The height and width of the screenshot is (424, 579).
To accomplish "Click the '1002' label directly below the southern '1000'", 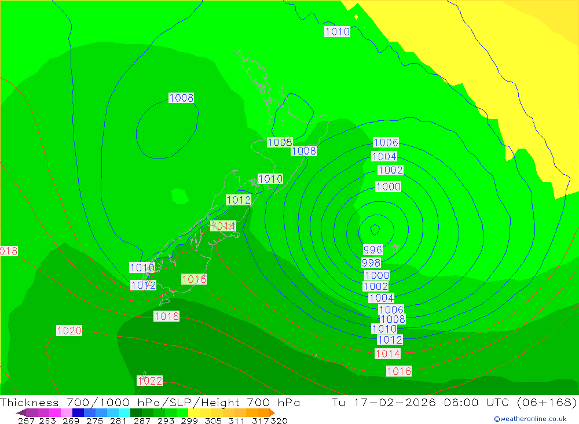I will point(376,286).
